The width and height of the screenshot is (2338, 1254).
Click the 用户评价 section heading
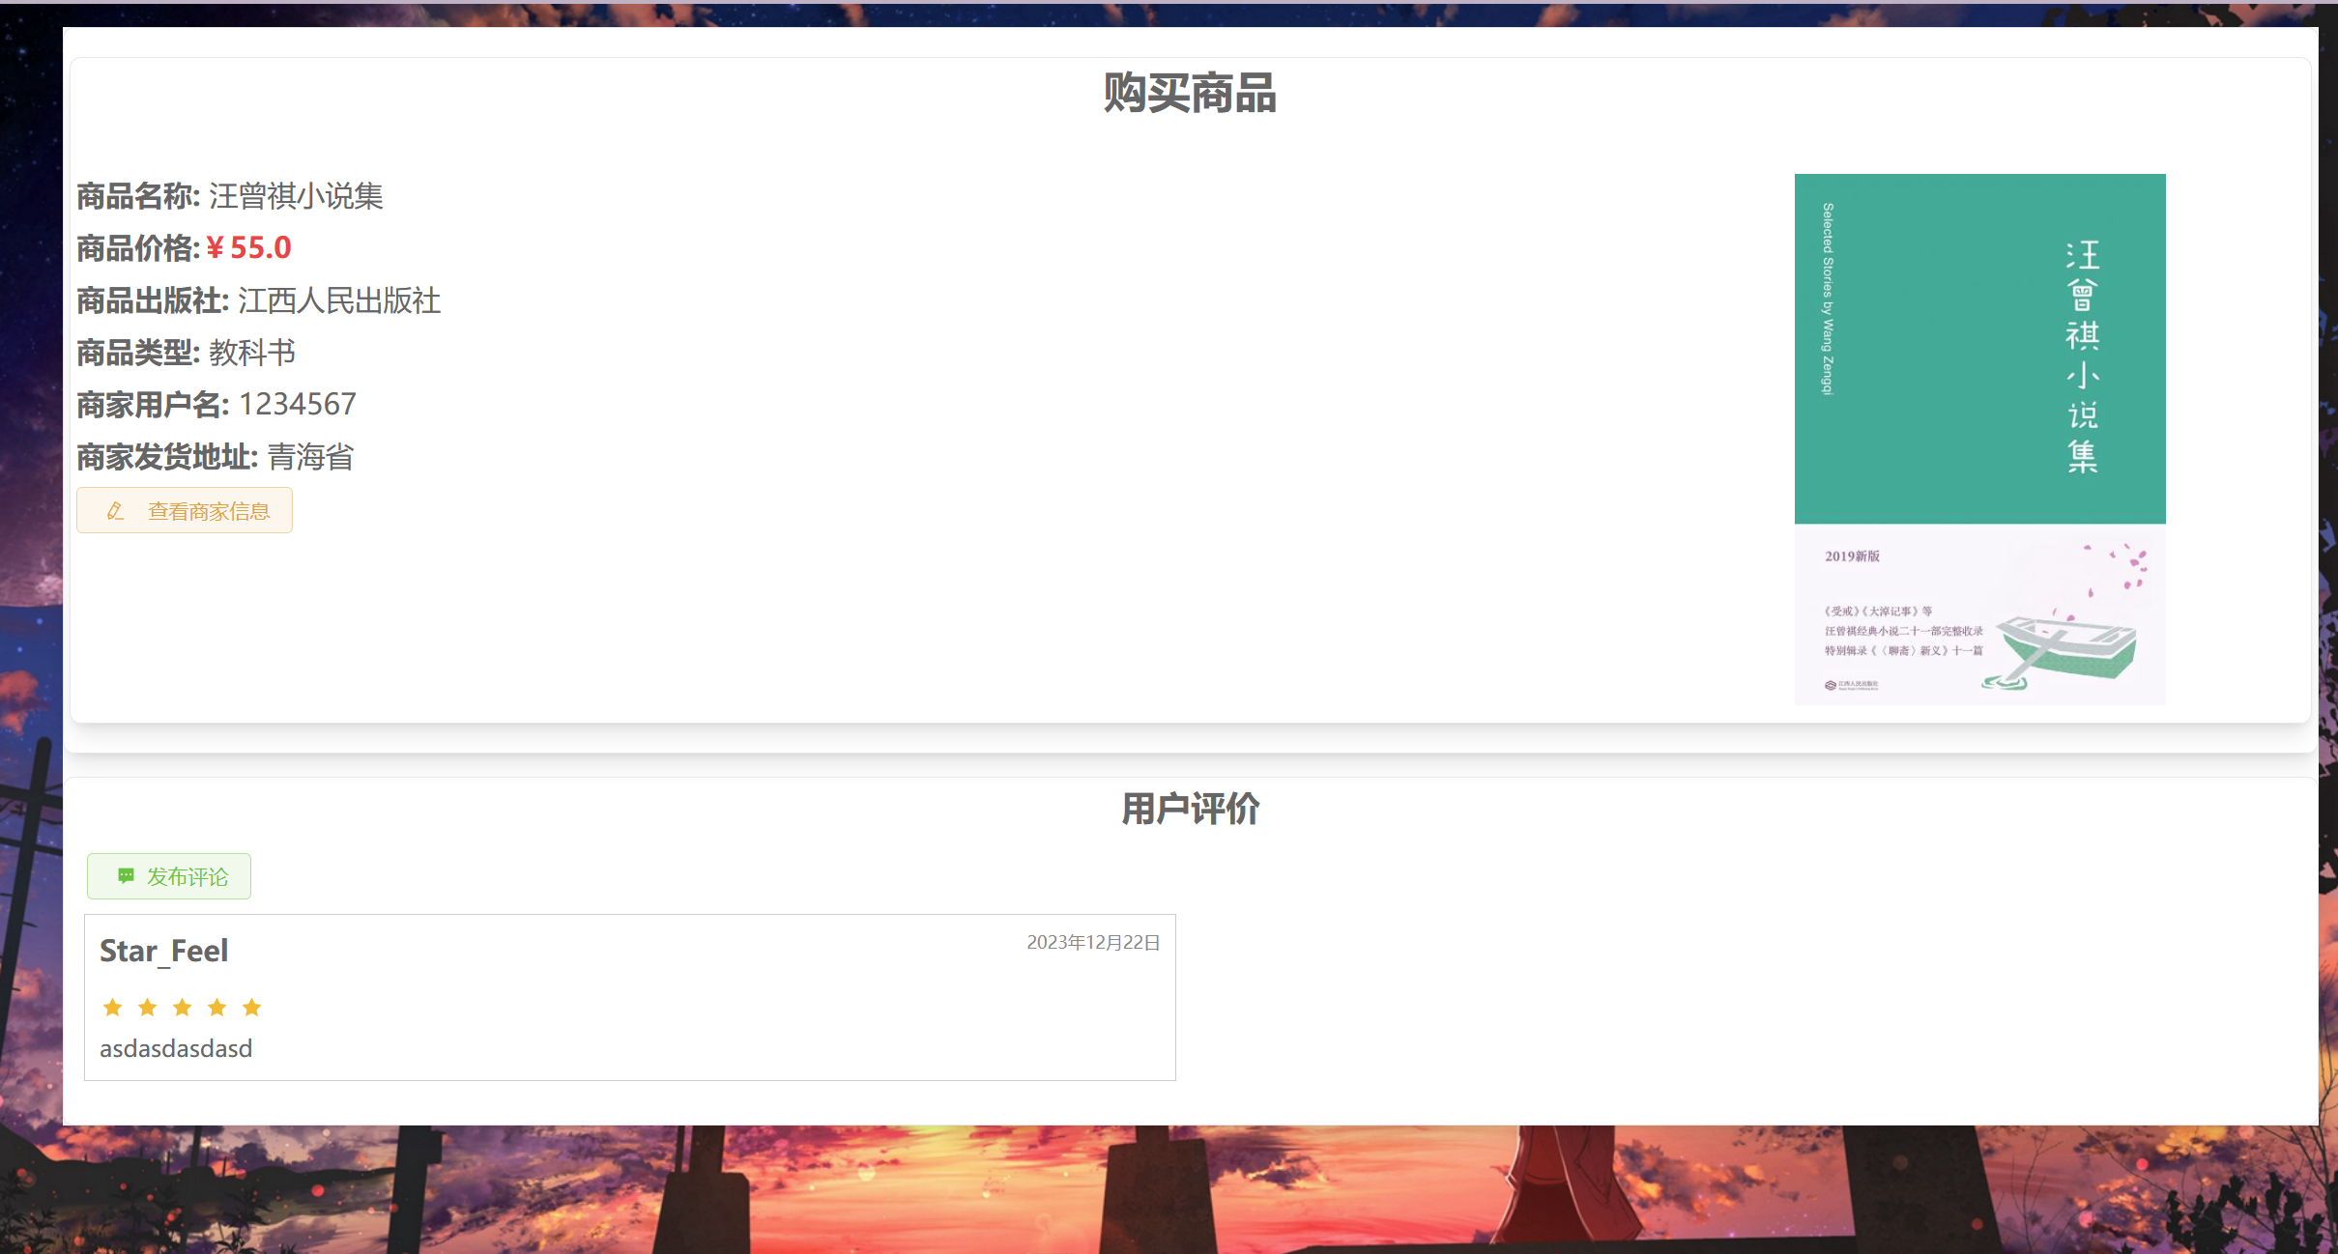coord(1190,809)
